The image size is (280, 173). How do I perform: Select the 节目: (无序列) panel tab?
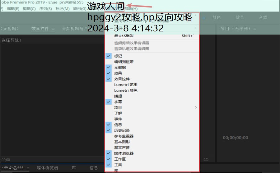236,29
